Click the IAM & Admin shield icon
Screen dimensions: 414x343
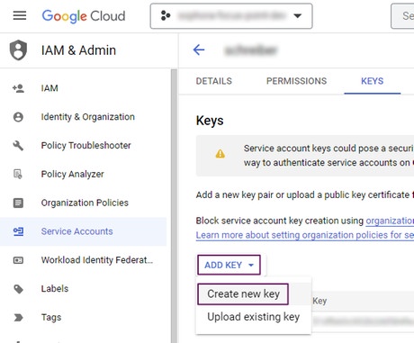[18, 50]
